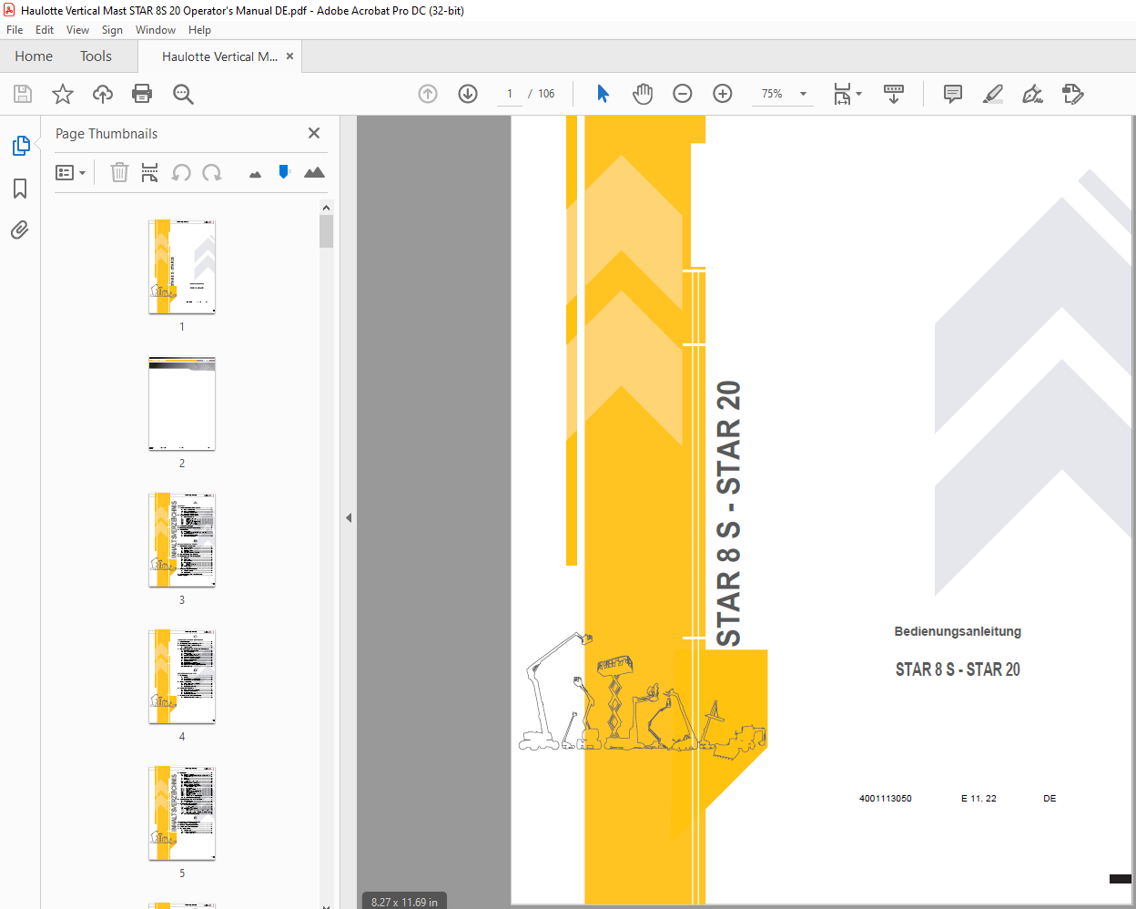Switch to the Home tab
This screenshot has width=1136, height=909.
pos(34,56)
